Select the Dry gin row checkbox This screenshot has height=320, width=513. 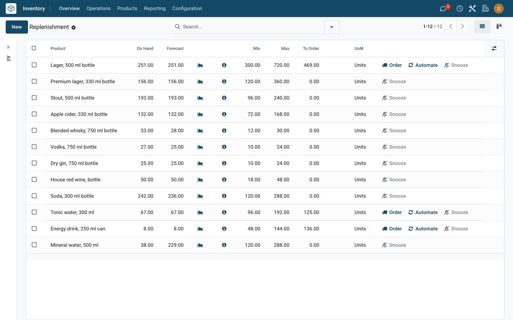pyautogui.click(x=34, y=163)
